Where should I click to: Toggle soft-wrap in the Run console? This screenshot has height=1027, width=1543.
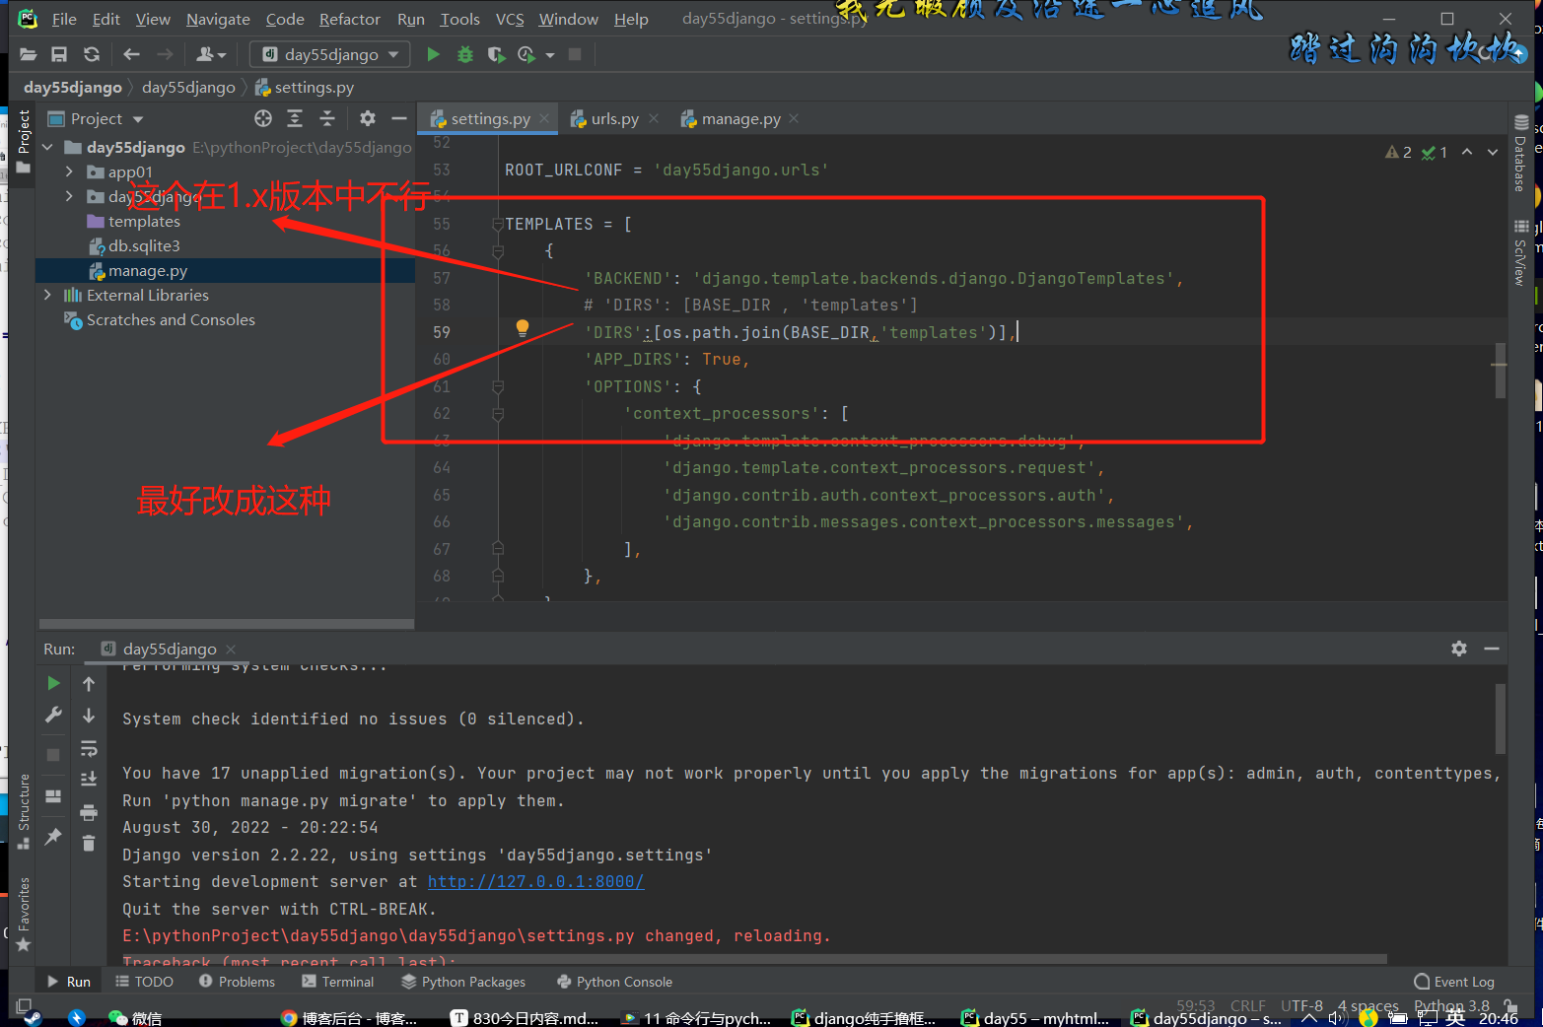[x=89, y=748]
